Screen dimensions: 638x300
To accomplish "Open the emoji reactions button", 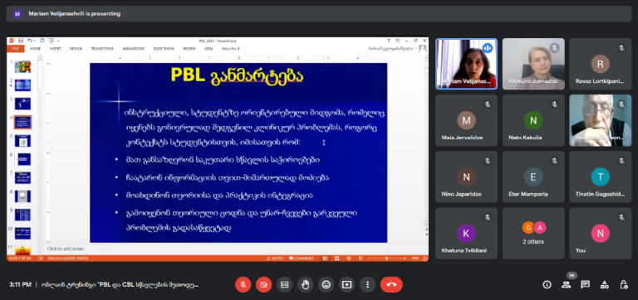I will click(x=326, y=284).
